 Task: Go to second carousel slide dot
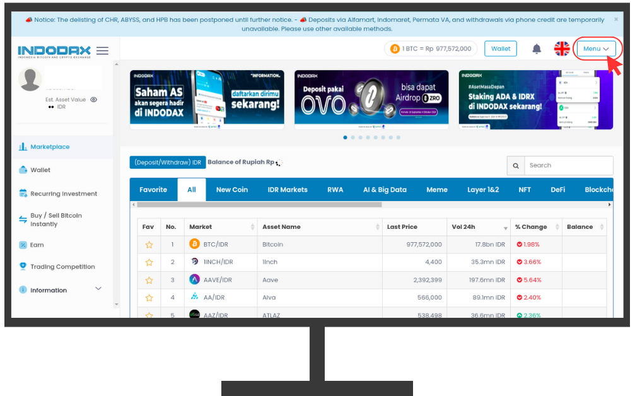click(x=352, y=137)
